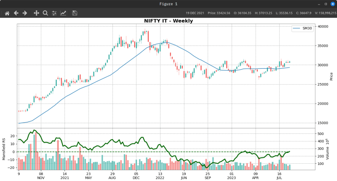Click the 05 DEC date label
This screenshot has height=181, width=337.
[x=136, y=176]
